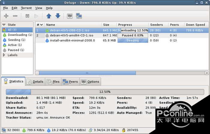Screen dimensions: 210x134
Task: Click the paused icon beside debian-40r5-amd64-CD-1.iso
Action: [47, 35]
